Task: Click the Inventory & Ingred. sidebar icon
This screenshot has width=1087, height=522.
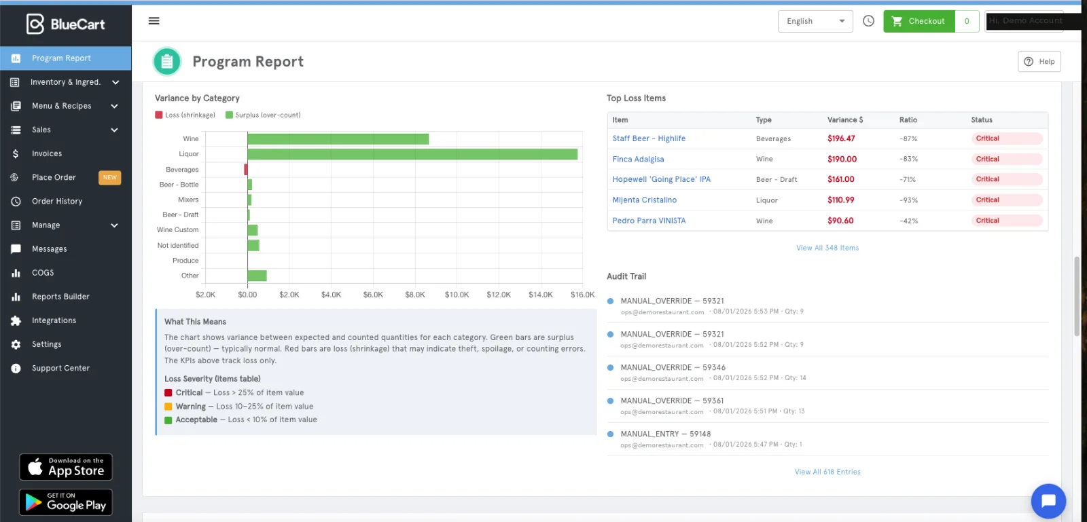Action: coord(15,82)
